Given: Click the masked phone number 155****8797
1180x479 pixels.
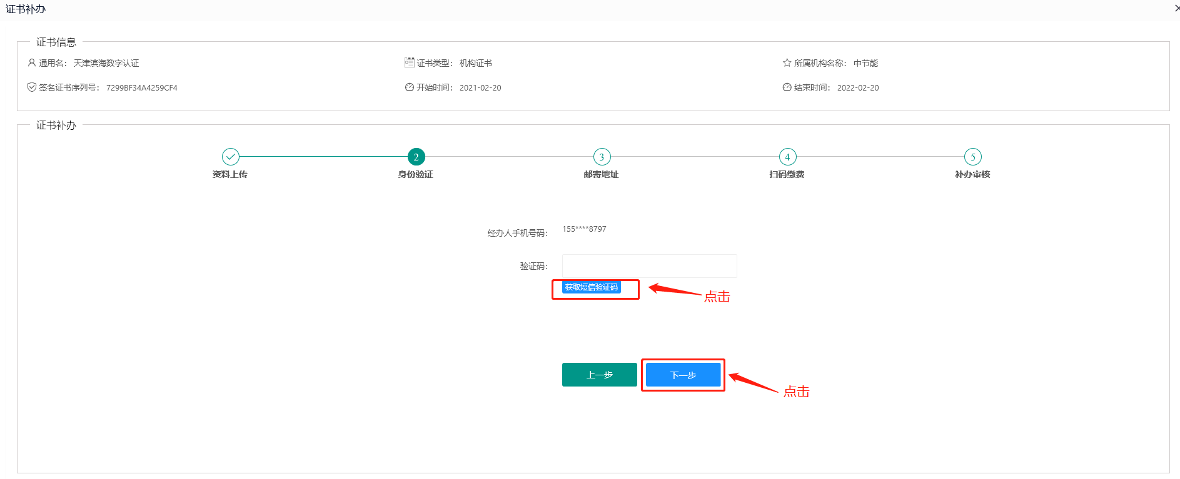Looking at the screenshot, I should [x=584, y=229].
